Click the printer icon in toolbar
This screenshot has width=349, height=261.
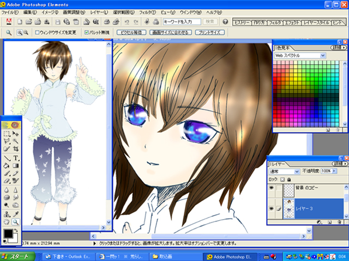[107, 22]
